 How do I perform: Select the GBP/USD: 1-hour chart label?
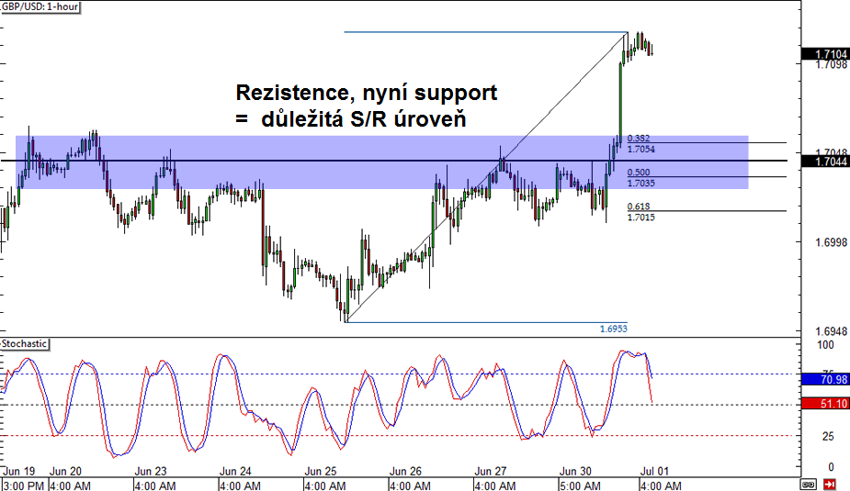tap(40, 7)
